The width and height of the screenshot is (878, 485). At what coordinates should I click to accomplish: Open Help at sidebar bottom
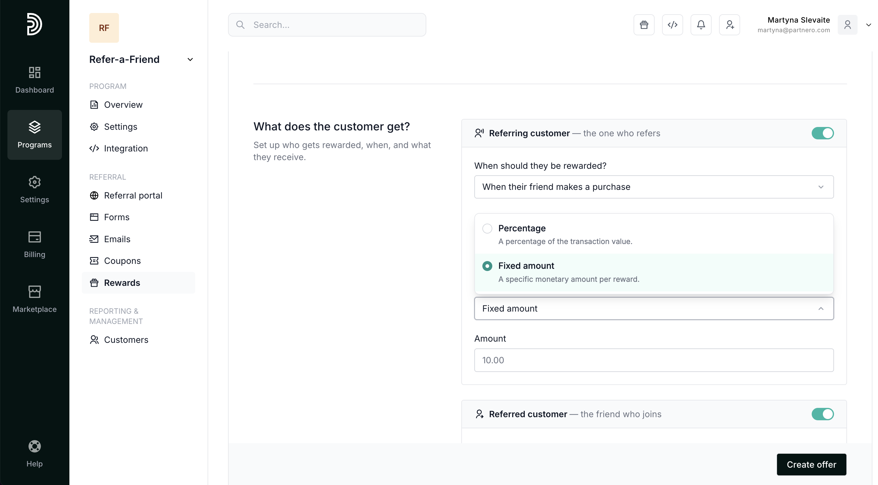34,454
